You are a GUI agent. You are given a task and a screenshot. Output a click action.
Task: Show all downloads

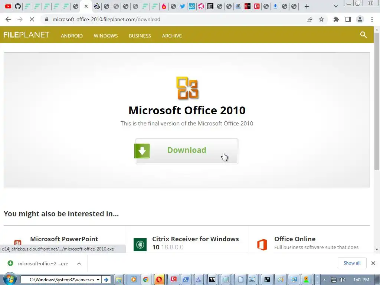pos(352,263)
